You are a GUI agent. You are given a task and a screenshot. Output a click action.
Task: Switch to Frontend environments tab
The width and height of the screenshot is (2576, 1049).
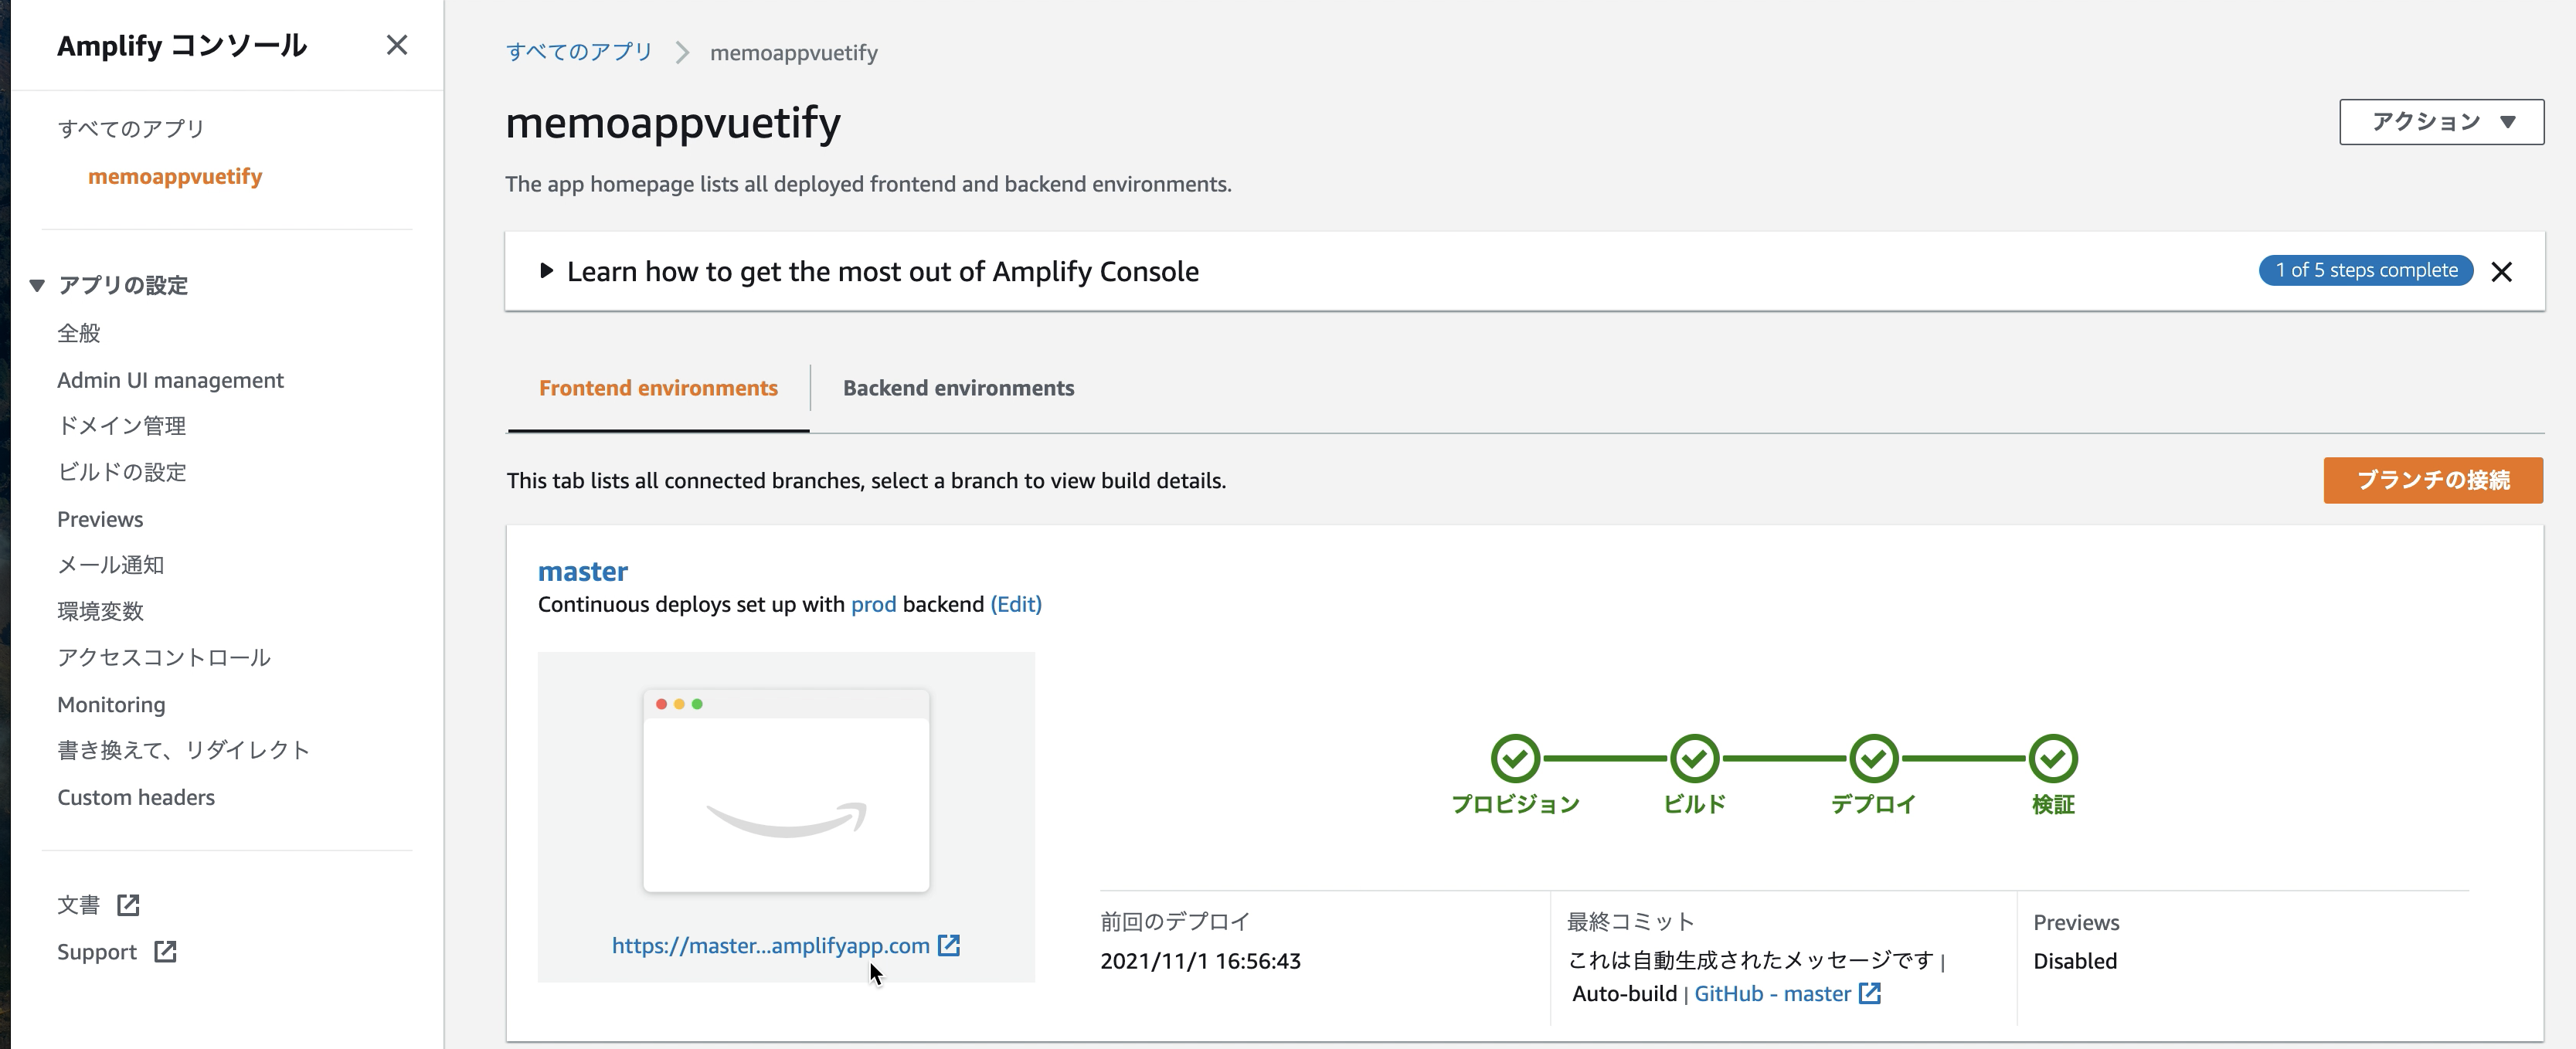[x=658, y=388]
